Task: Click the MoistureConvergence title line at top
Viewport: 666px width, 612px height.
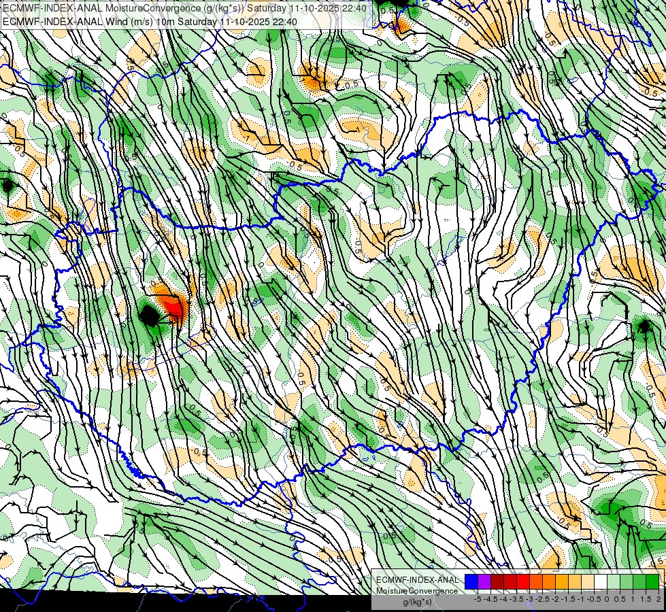Action: [184, 8]
